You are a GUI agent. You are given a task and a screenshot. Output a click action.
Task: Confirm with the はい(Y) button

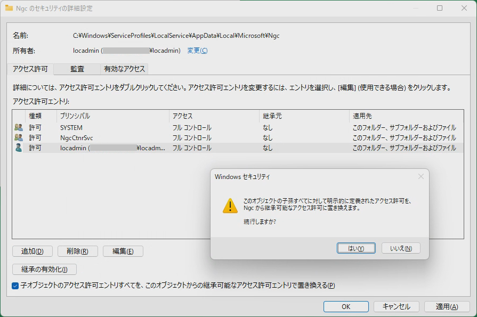coord(356,248)
